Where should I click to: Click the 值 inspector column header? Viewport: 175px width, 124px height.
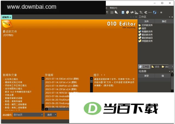click(x=163, y=76)
